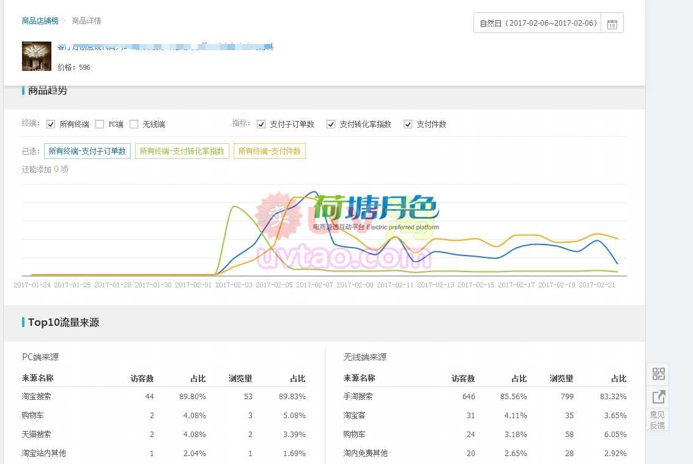Enable the PC端 checkbox
This screenshot has height=464, width=693.
pos(100,124)
